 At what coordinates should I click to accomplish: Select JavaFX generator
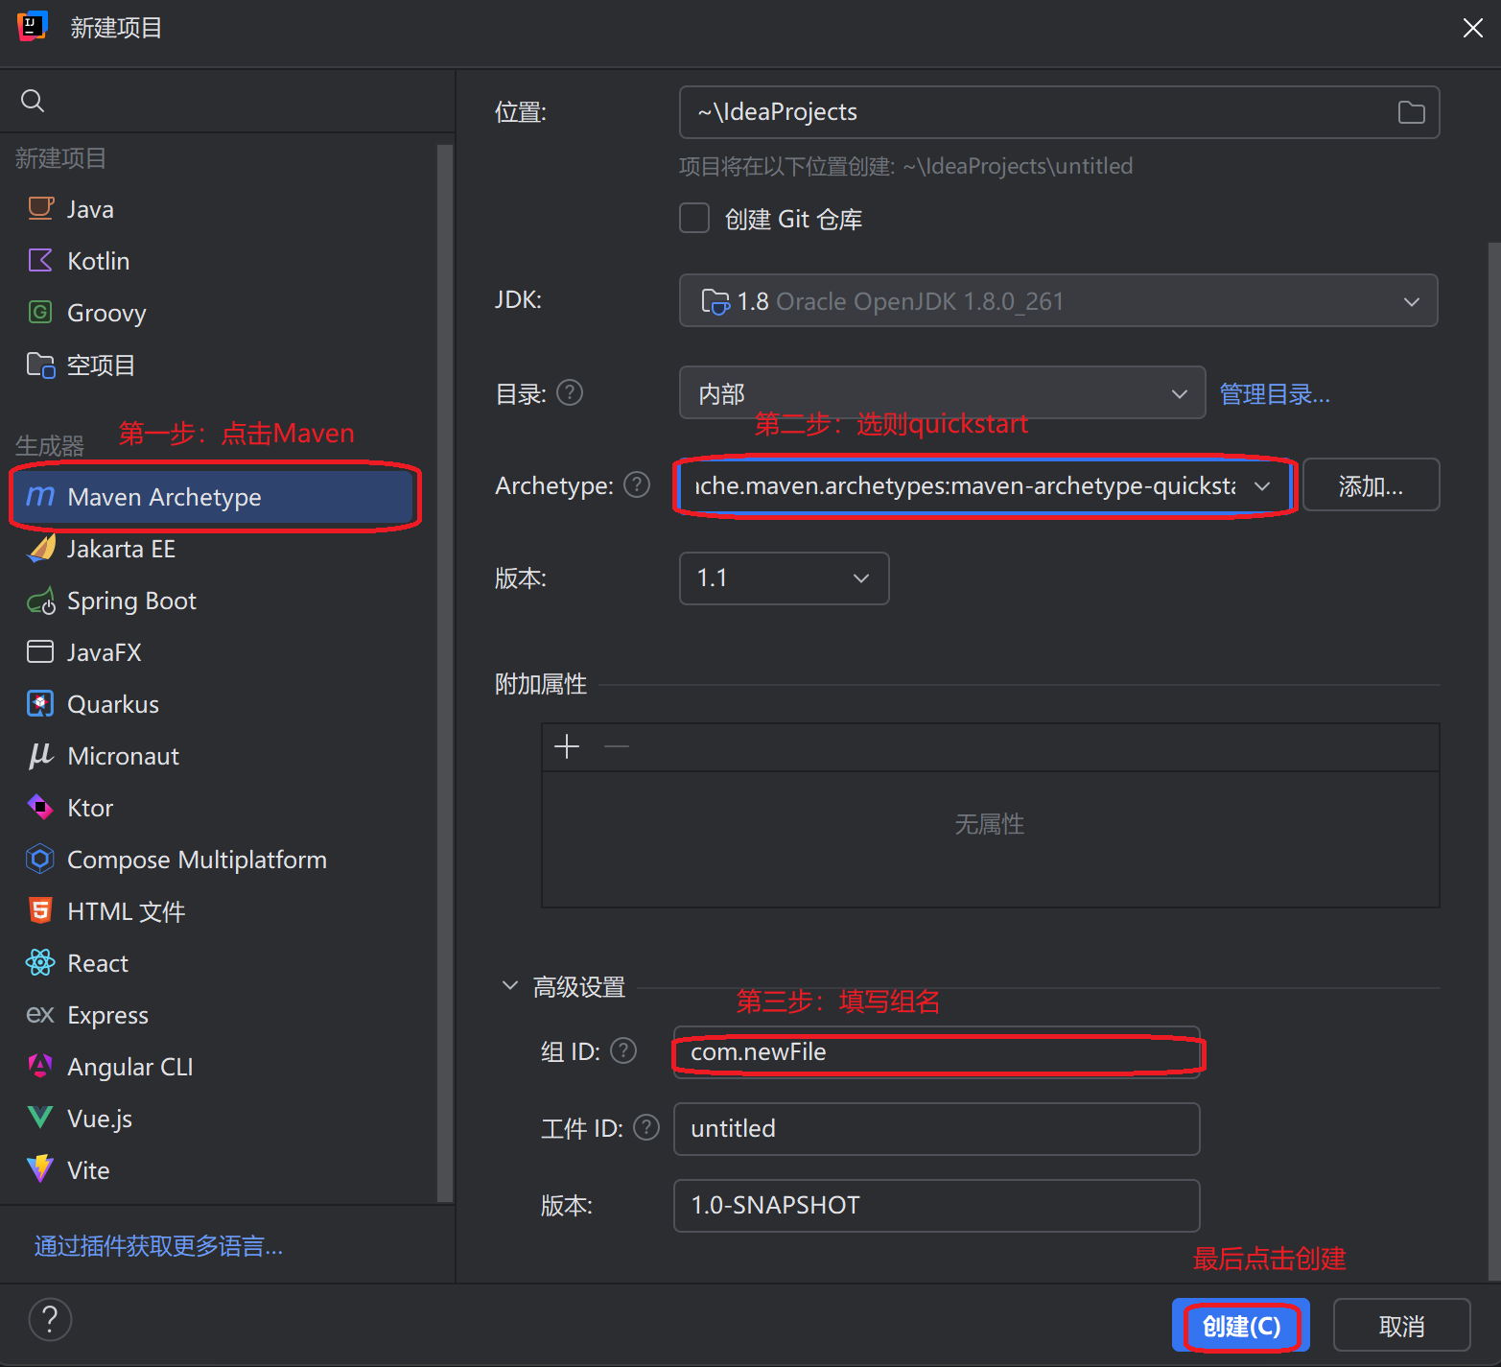[x=219, y=651]
